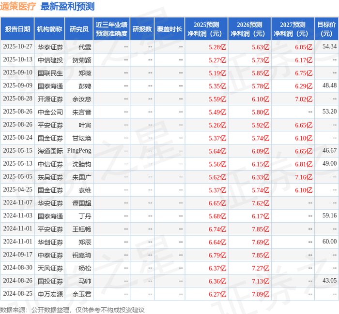Click target price 48.48
Screen dimensions: 339x314
329,86
